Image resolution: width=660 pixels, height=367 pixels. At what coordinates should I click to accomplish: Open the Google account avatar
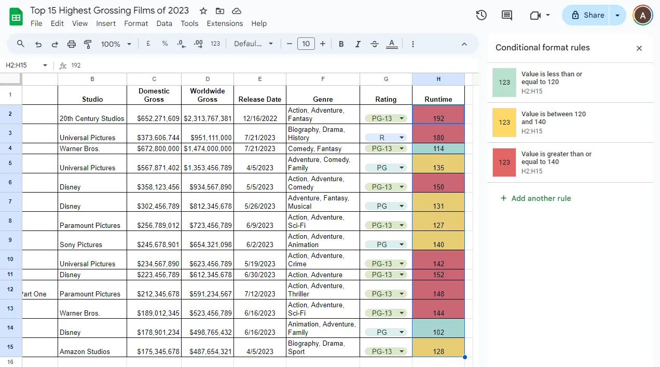[643, 15]
